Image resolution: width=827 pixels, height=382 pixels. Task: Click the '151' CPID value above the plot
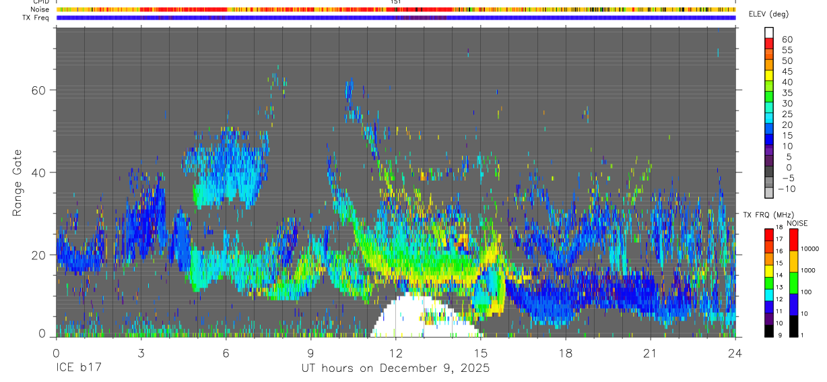tap(396, 2)
